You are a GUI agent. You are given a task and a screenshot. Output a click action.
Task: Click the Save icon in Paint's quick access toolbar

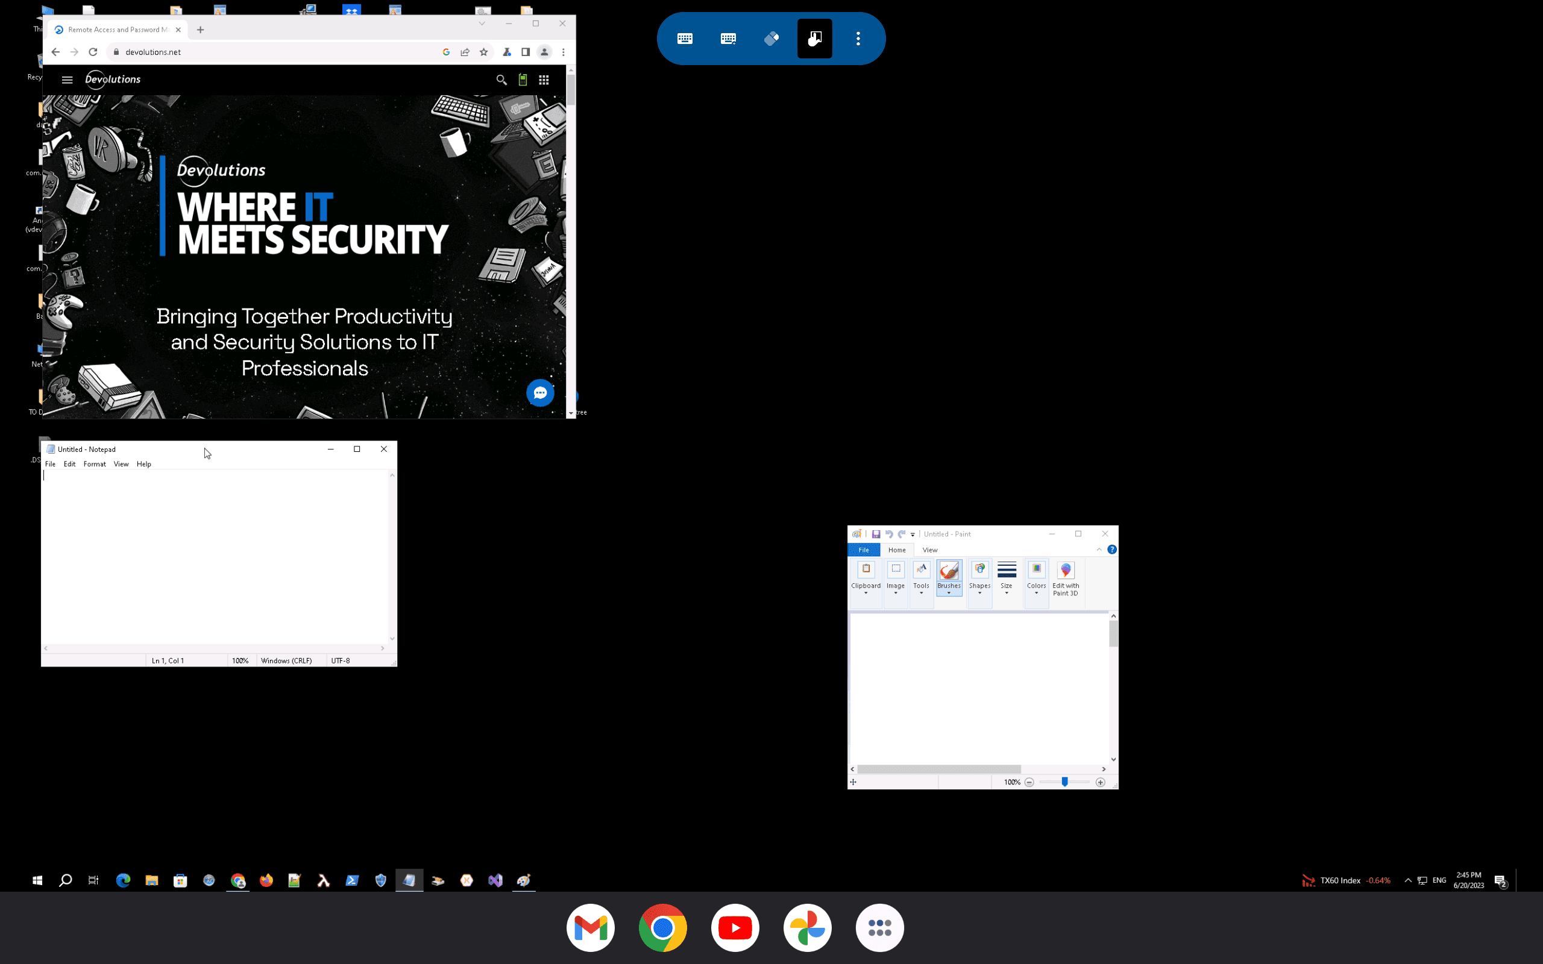[x=877, y=534]
